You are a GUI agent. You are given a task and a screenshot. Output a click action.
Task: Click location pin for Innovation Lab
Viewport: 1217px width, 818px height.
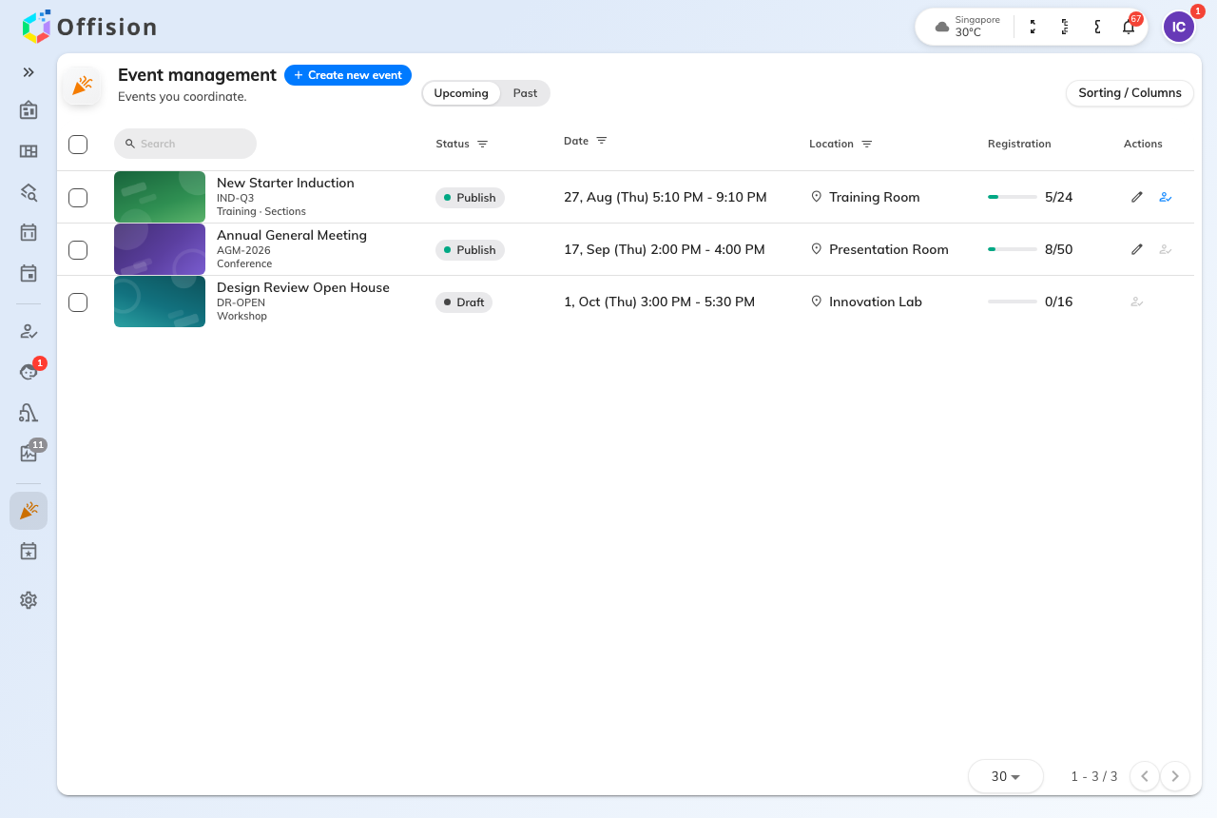[x=816, y=302]
